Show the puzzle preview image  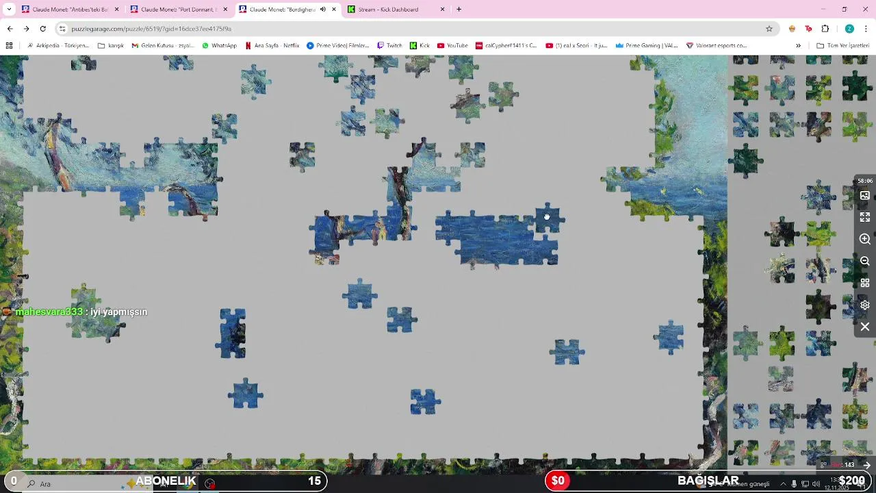click(x=865, y=195)
